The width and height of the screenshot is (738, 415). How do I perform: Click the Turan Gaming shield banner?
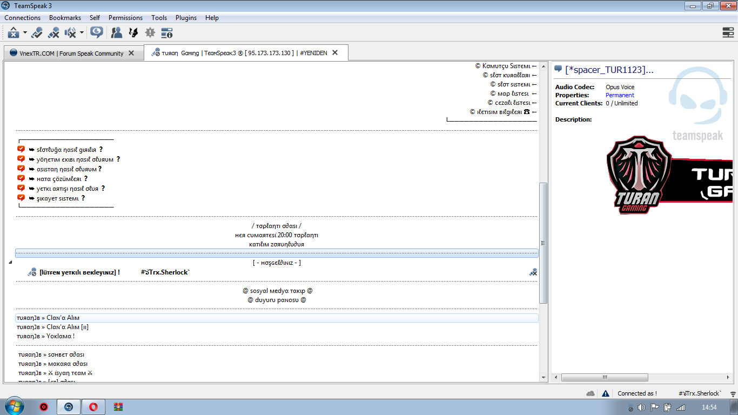click(670, 176)
